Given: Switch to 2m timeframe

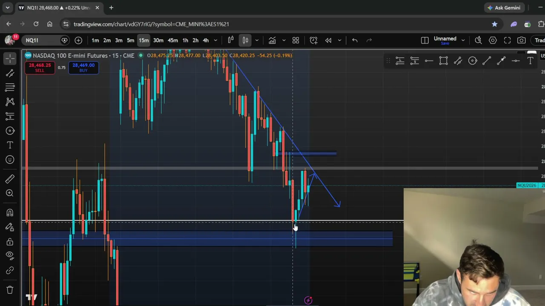Looking at the screenshot, I should (x=107, y=40).
